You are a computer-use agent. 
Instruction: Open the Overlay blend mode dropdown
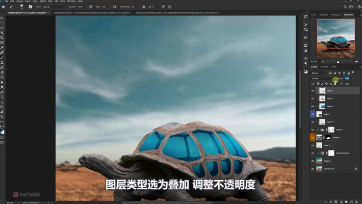coord(322,78)
